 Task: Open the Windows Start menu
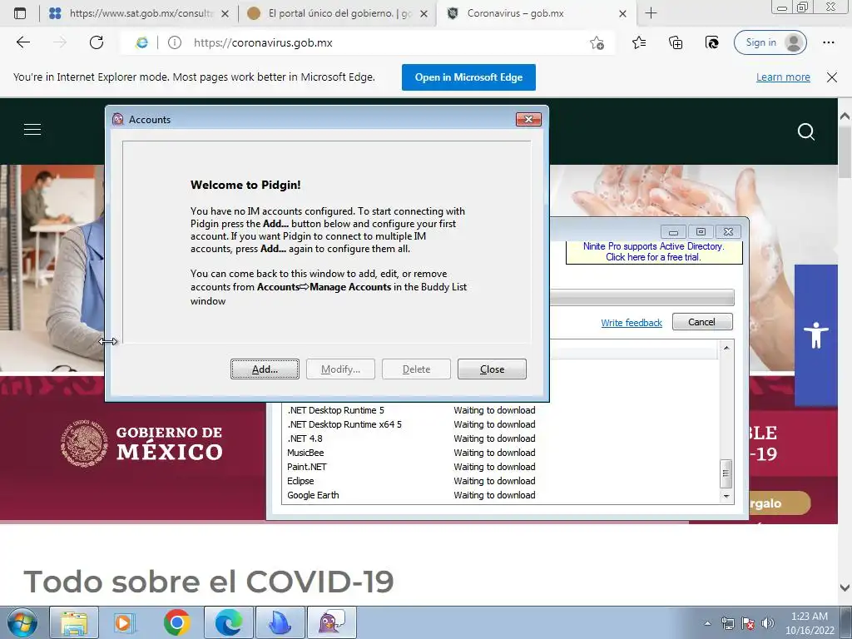click(22, 622)
